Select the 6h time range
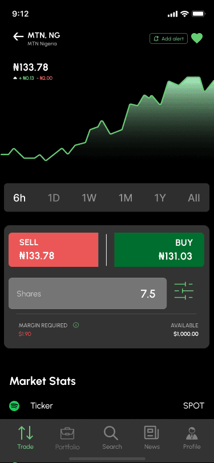 point(19,198)
